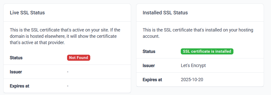Click the Expires at label in Installed SSL card
271x95 pixels.
click(x=153, y=80)
